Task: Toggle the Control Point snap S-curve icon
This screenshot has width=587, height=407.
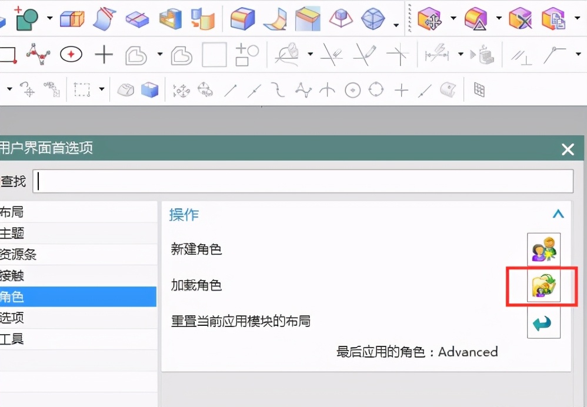Action: [x=278, y=90]
